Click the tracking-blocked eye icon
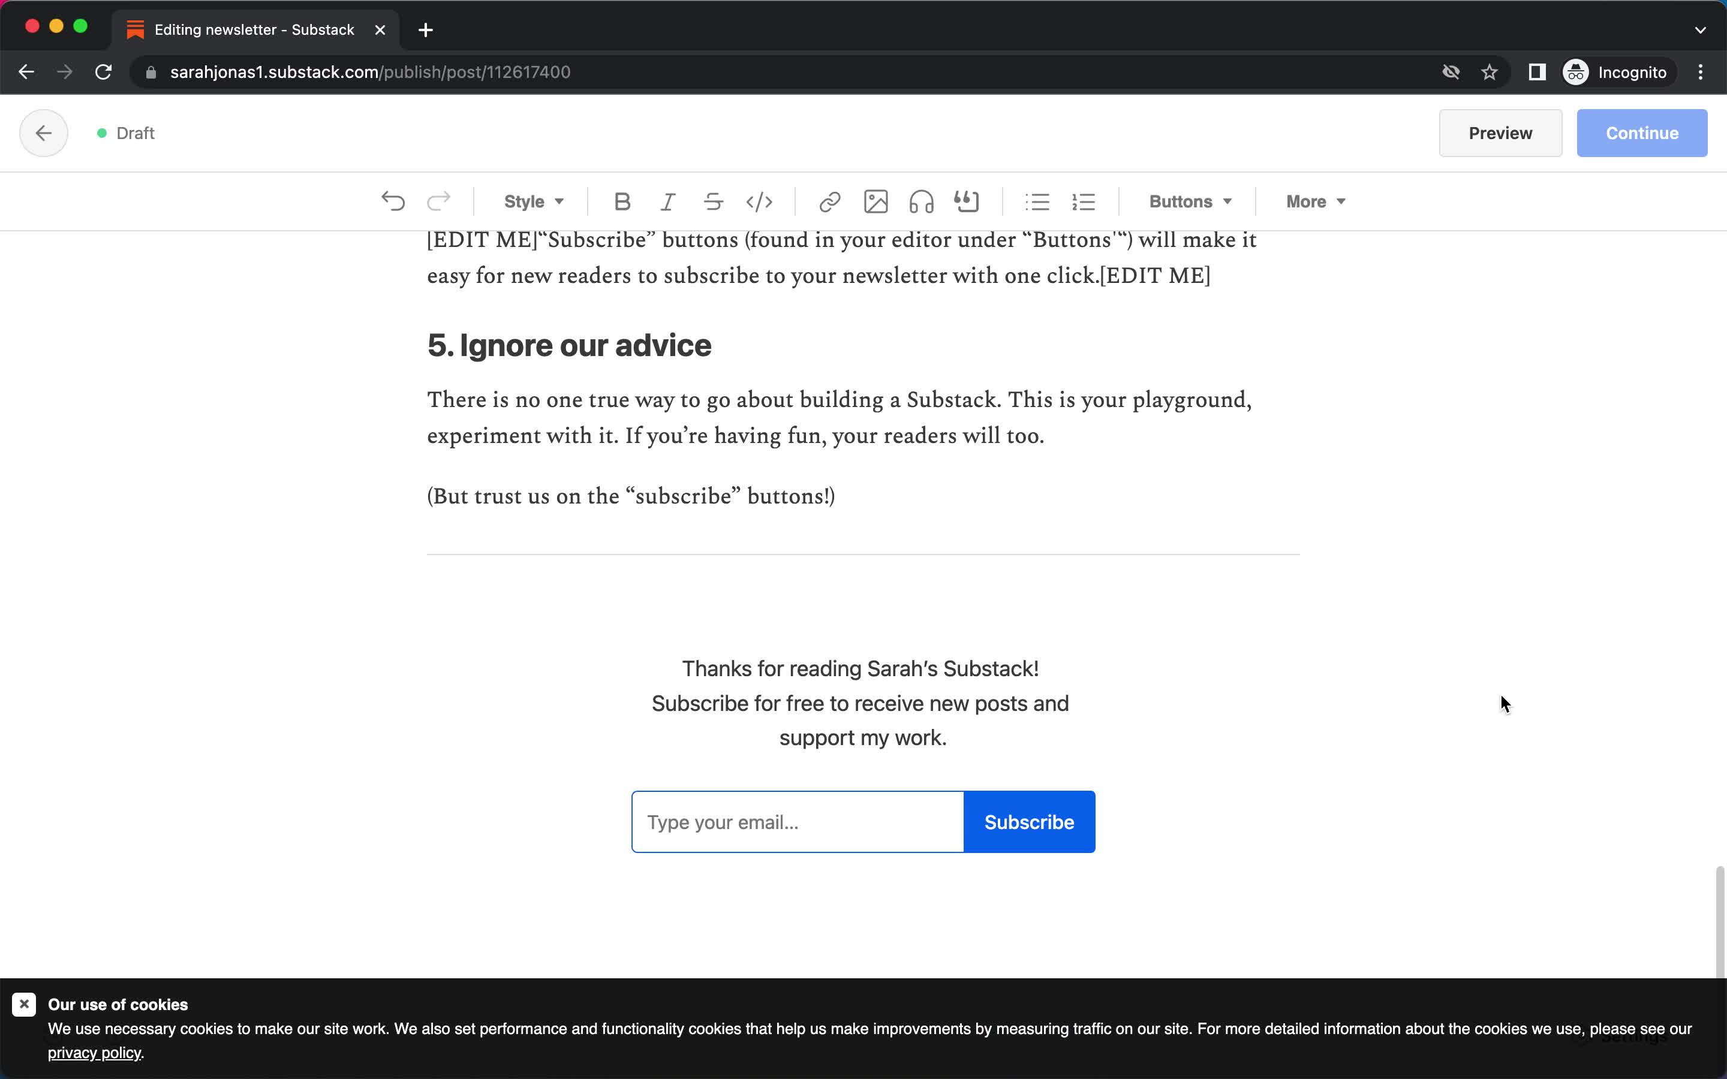Viewport: 1727px width, 1079px height. coord(1451,72)
